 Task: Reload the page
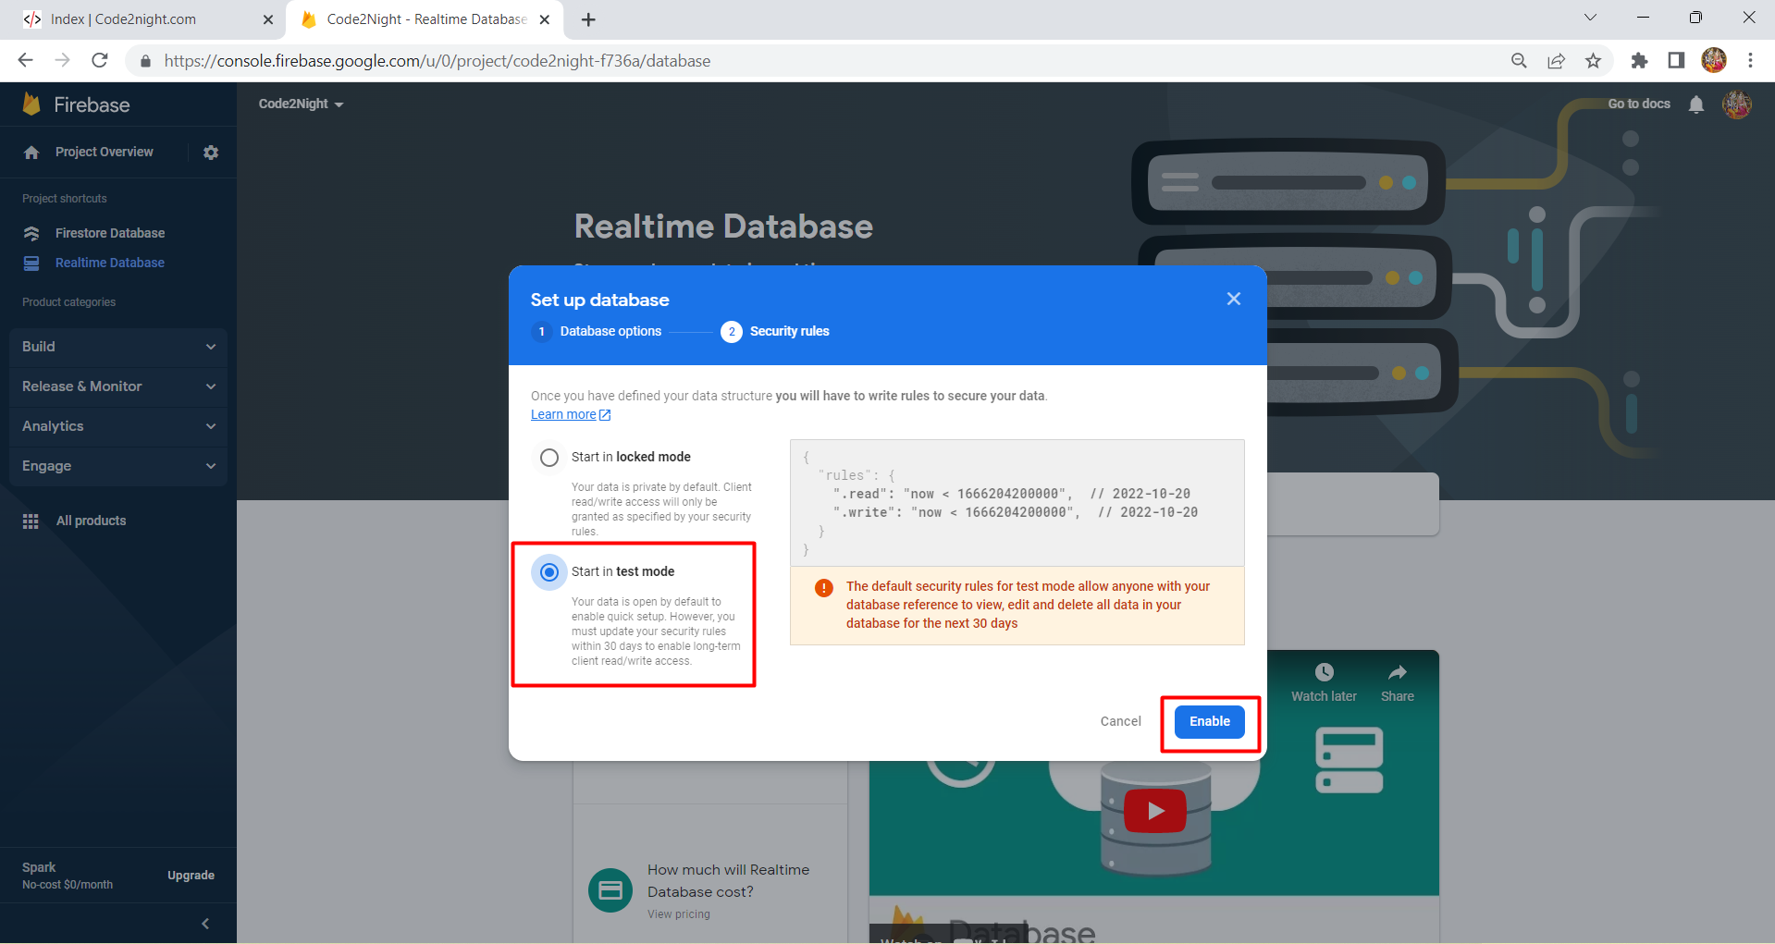(x=100, y=60)
